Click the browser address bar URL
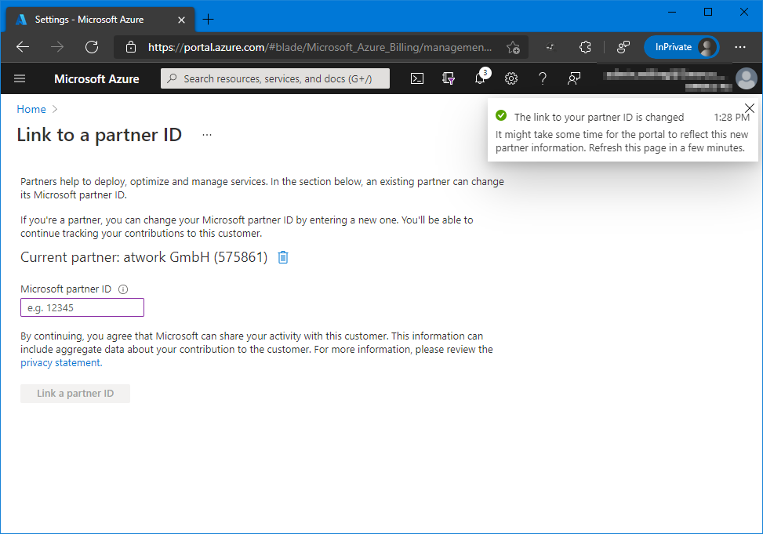 320,47
